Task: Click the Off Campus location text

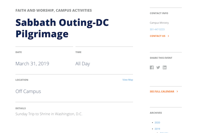Action: click(x=28, y=91)
